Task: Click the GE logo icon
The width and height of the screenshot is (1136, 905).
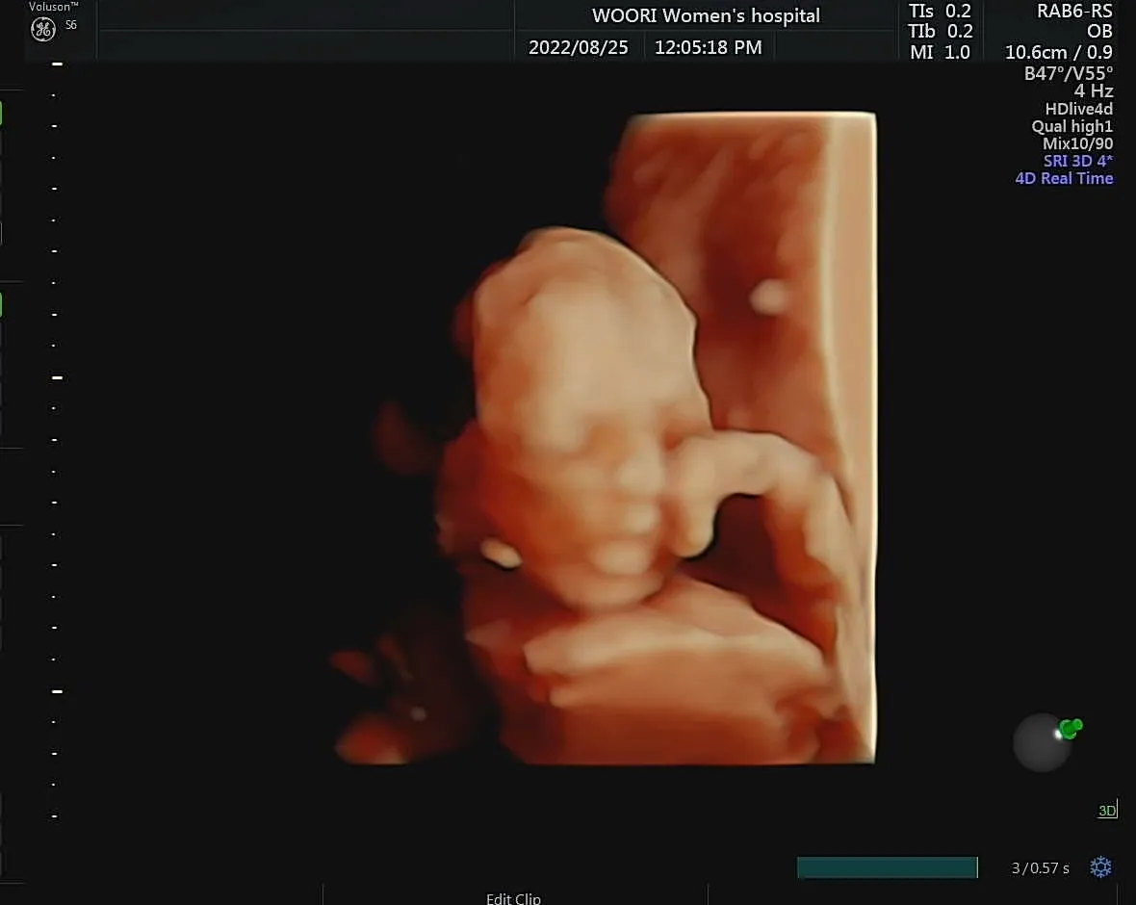Action: pyautogui.click(x=43, y=29)
